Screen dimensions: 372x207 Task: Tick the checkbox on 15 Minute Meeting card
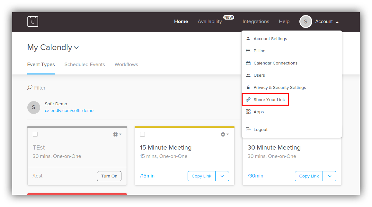[142, 134]
